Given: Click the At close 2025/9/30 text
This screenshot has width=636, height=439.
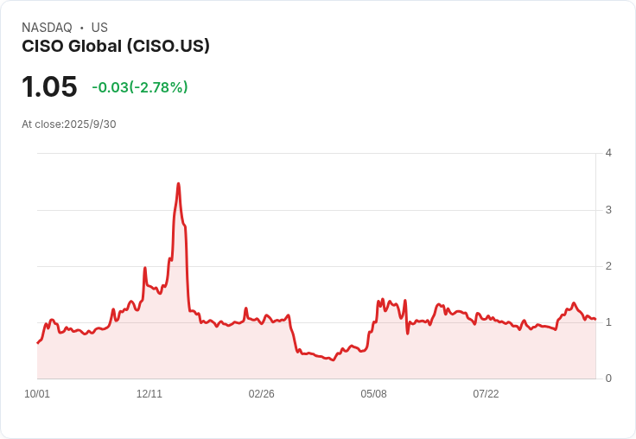Looking at the screenshot, I should coord(69,124).
